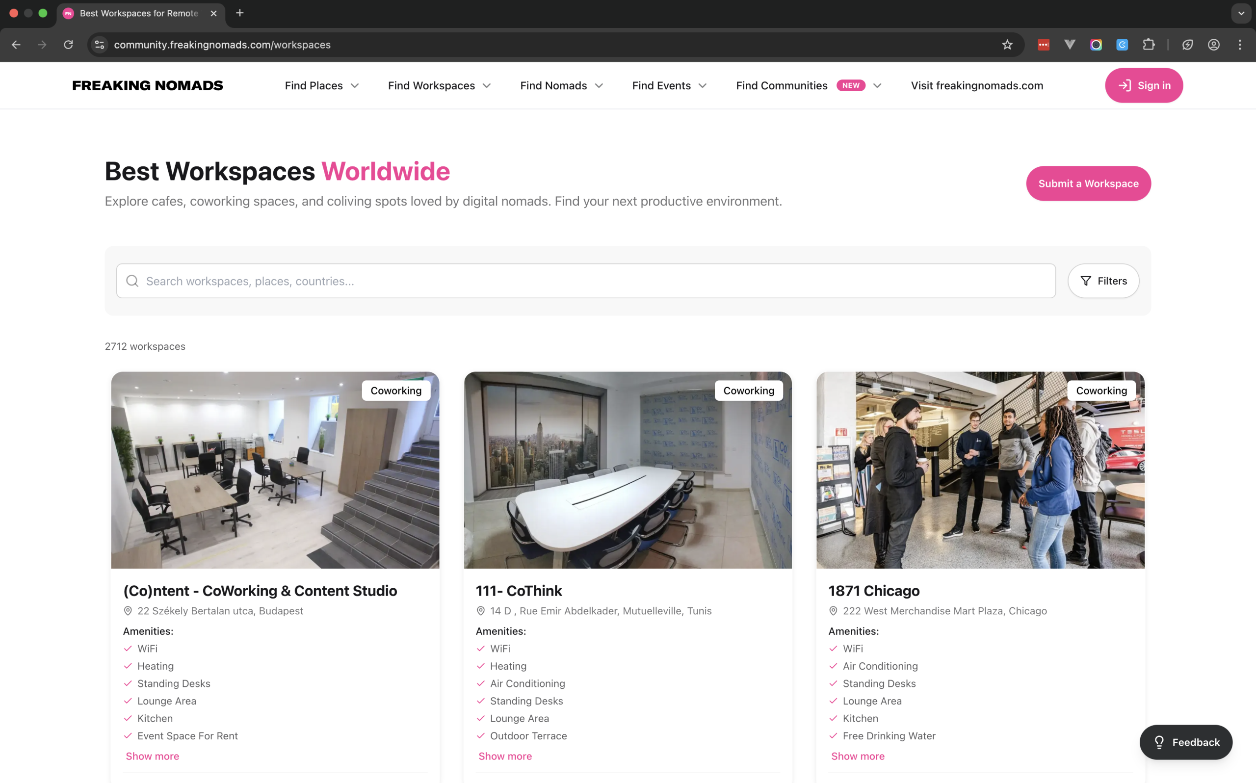View site information icon in address bar

(x=100, y=45)
